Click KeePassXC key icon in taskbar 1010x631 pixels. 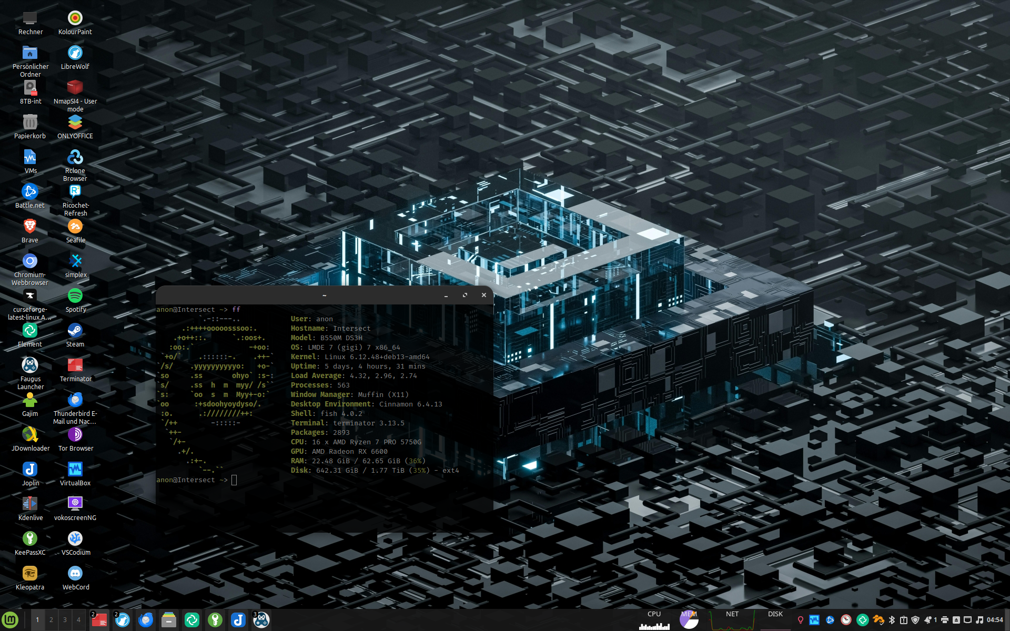pos(215,620)
